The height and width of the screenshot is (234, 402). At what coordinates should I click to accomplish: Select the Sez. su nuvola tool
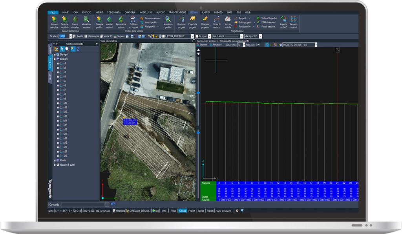[x=227, y=22]
